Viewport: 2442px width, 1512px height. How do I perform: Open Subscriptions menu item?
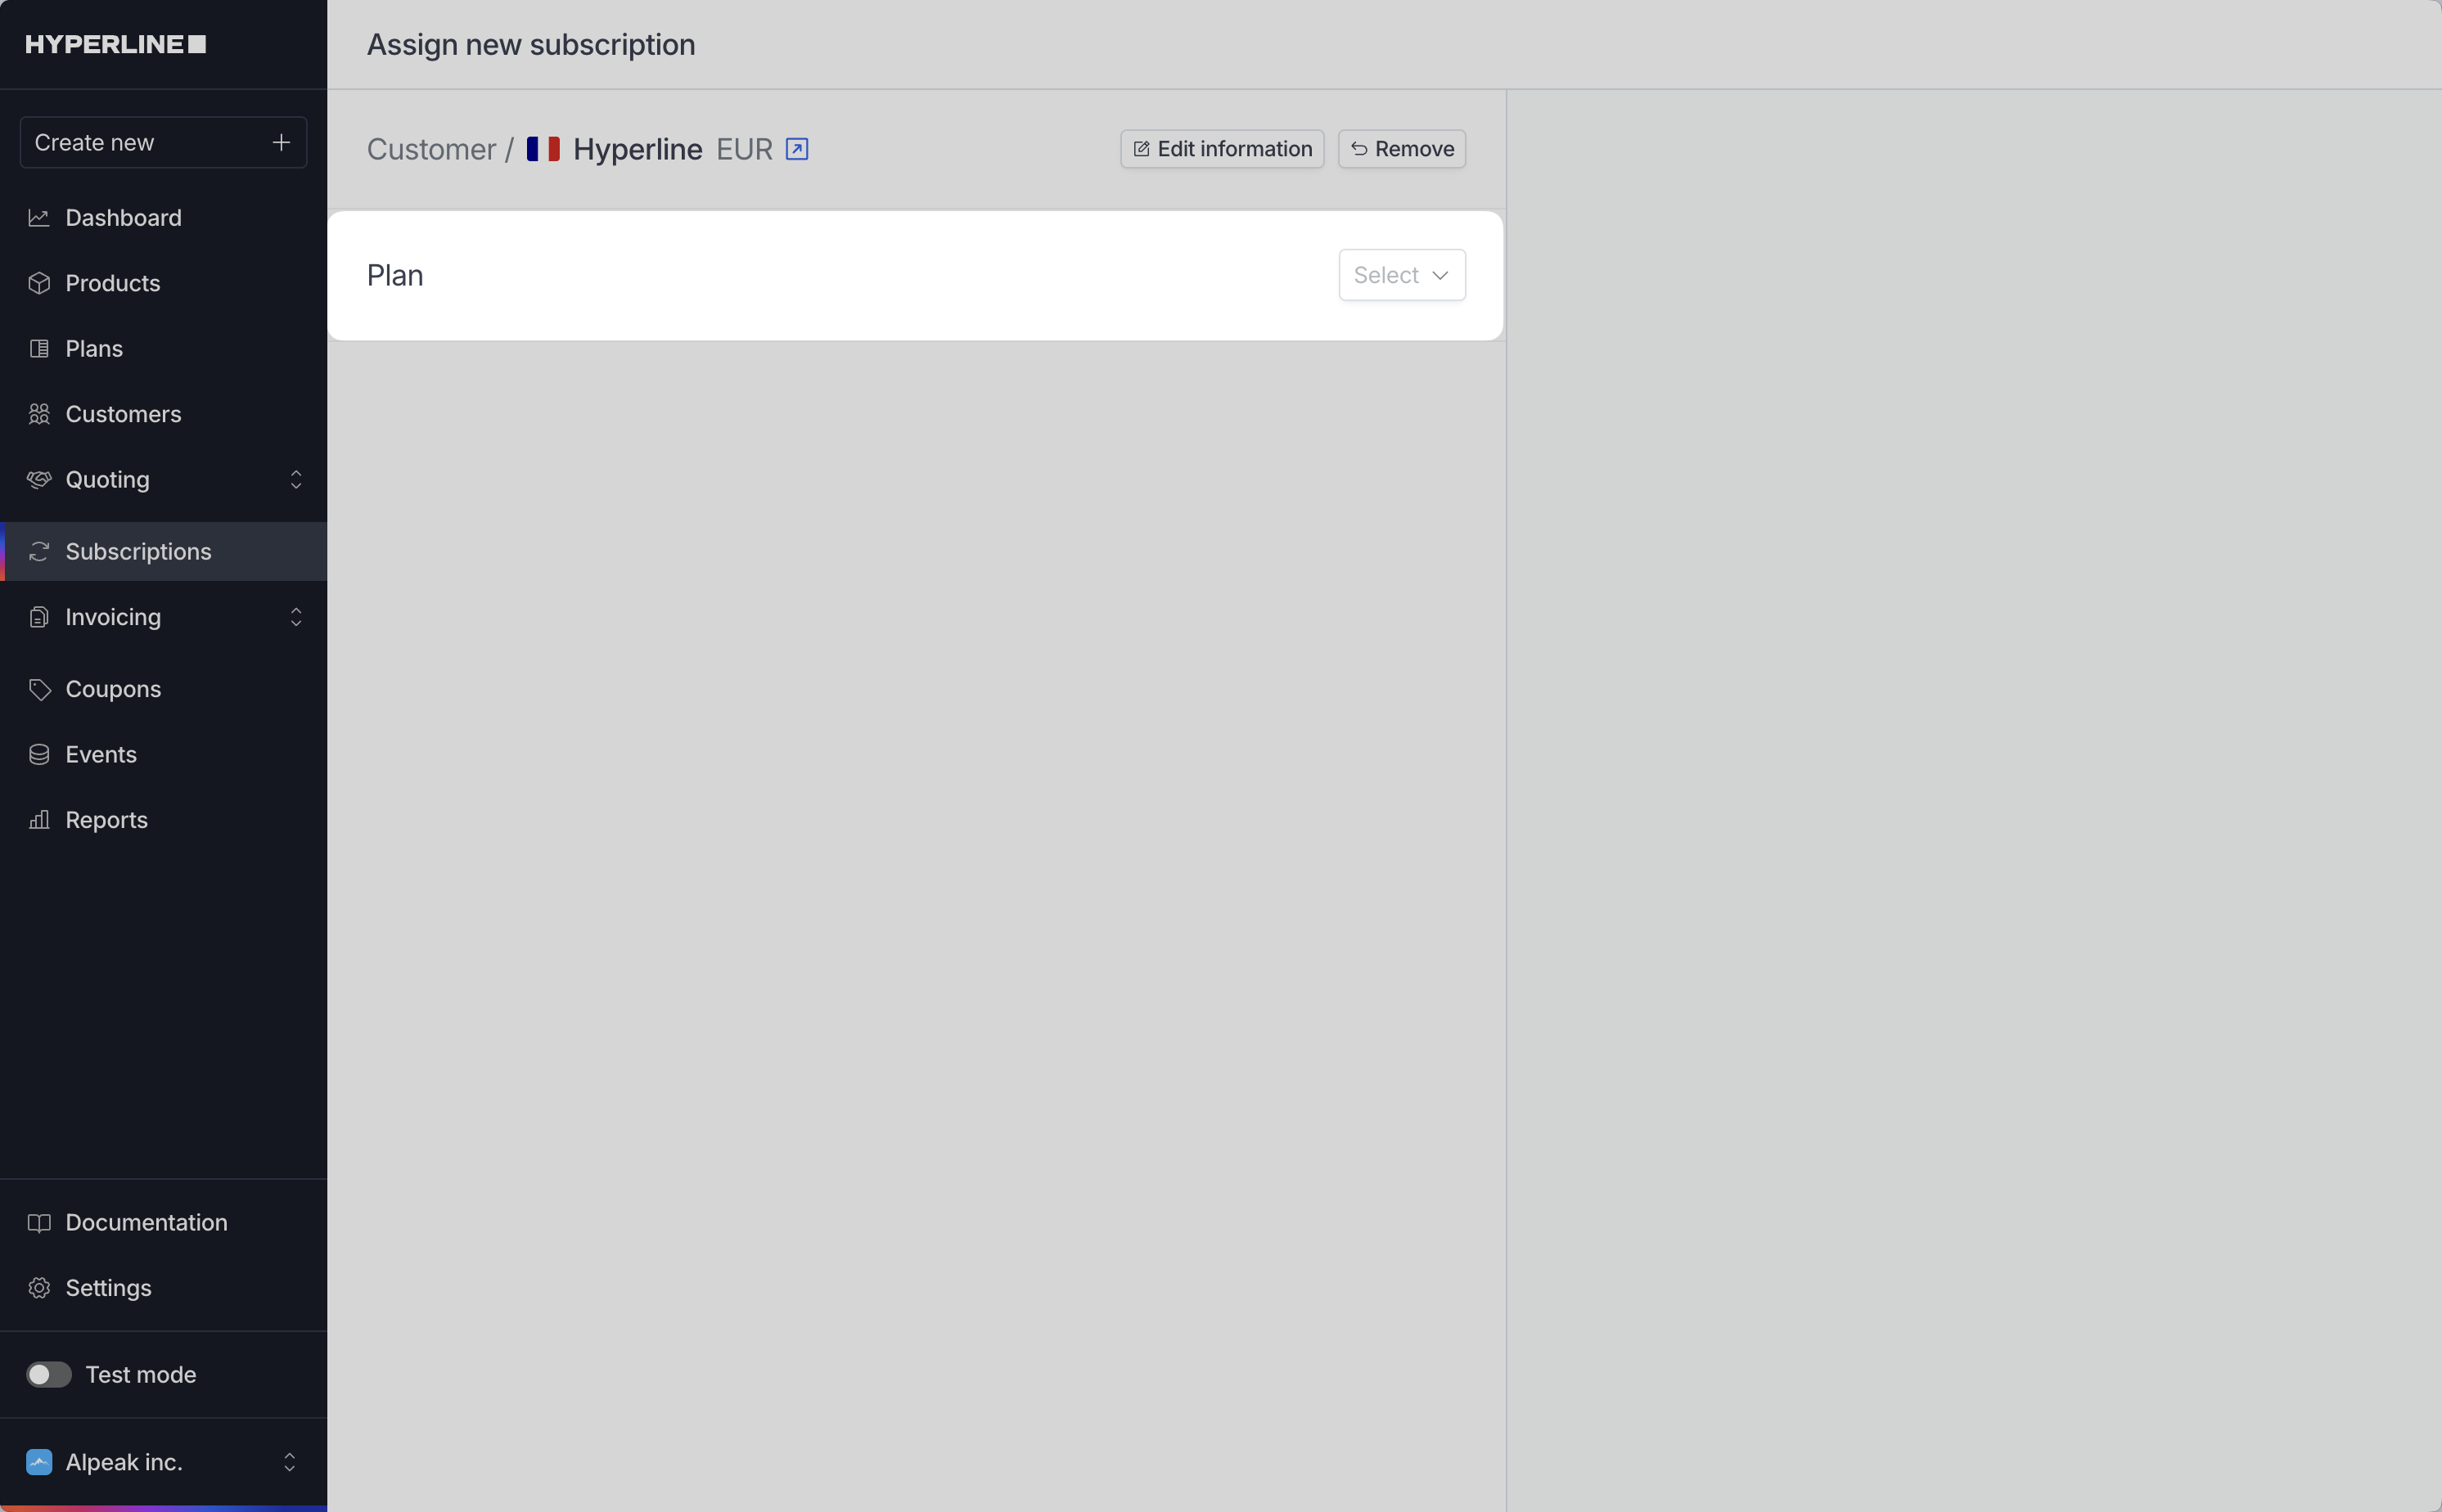(x=138, y=552)
